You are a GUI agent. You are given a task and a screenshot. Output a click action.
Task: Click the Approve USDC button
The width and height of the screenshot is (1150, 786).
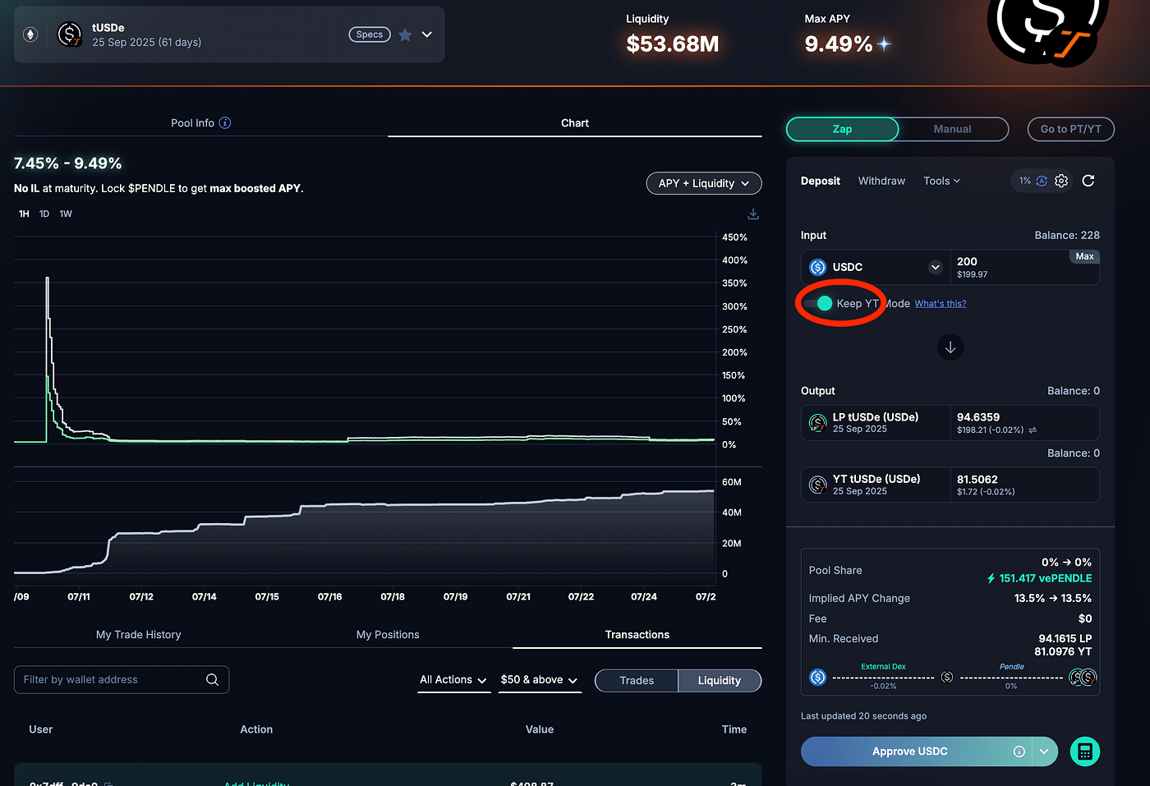click(x=910, y=752)
